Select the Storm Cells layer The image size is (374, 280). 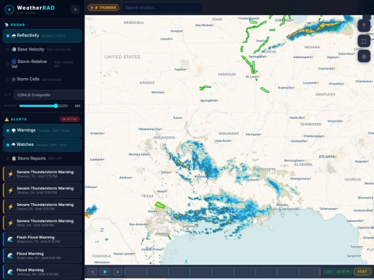click(x=42, y=80)
